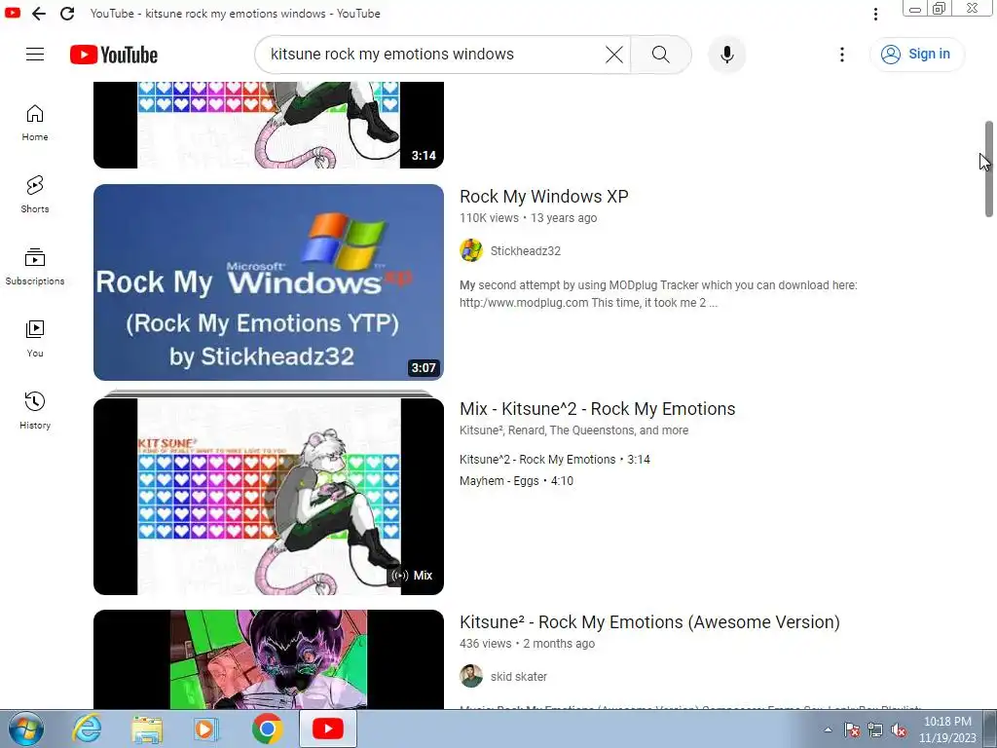Play Kitsune^2 - Rock My Emotions 3:14 track
This screenshot has width=997, height=748.
(x=554, y=460)
